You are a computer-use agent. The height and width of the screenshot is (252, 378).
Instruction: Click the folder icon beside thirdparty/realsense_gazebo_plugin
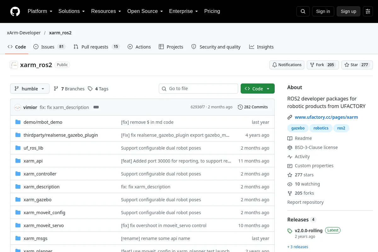coord(18,135)
